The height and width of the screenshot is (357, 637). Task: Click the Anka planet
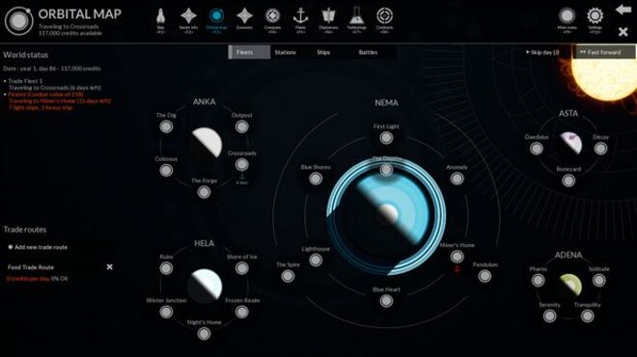point(205,146)
